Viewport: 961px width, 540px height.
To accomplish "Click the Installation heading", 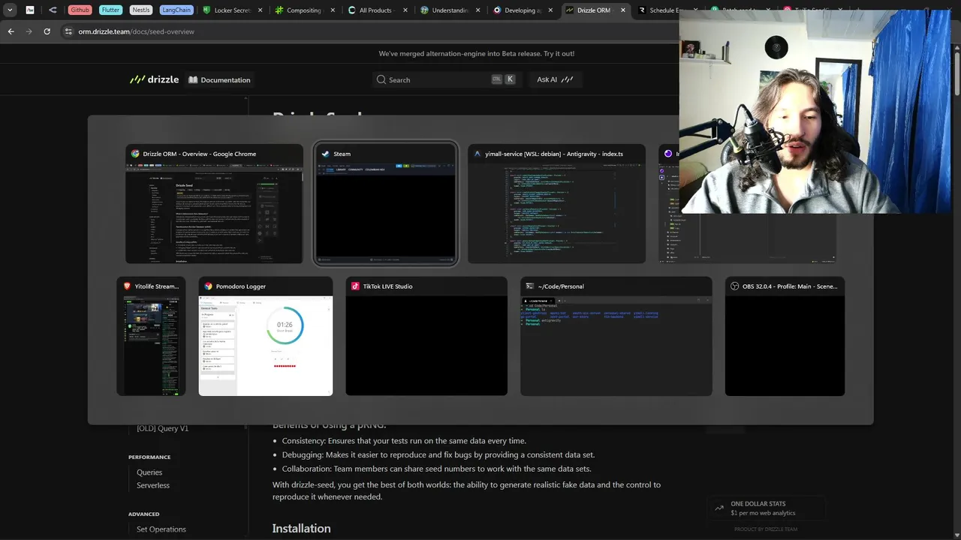I will point(301,529).
